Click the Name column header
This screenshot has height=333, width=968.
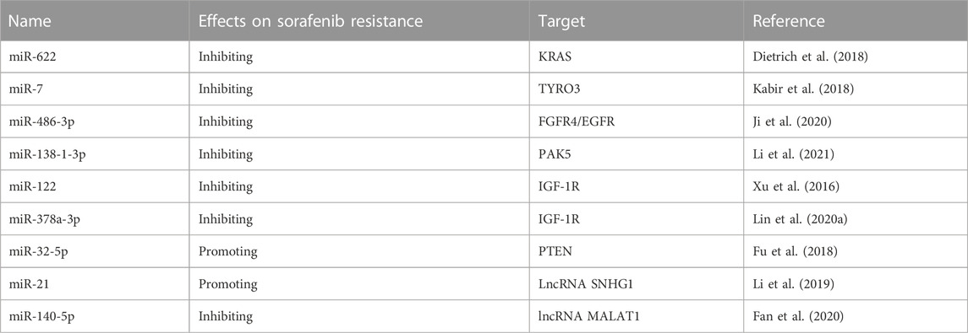pos(30,21)
